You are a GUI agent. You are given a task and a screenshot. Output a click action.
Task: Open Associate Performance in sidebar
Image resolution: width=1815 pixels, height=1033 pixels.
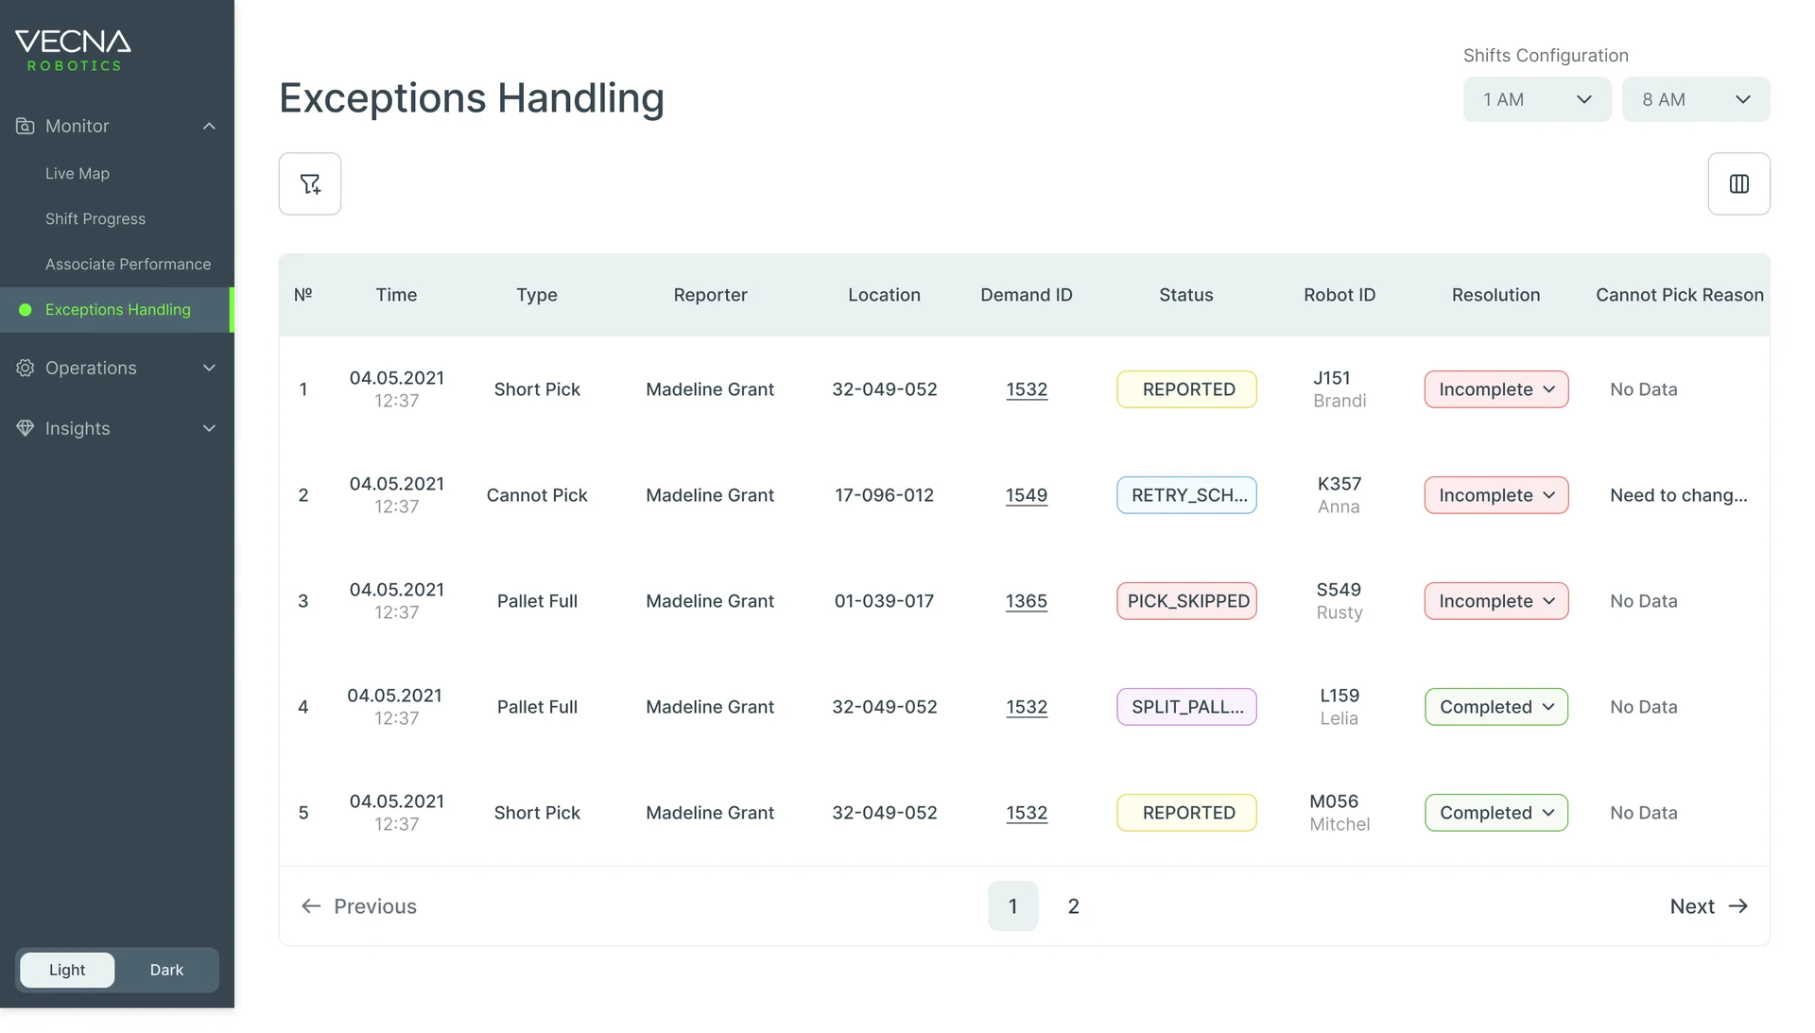click(x=129, y=265)
